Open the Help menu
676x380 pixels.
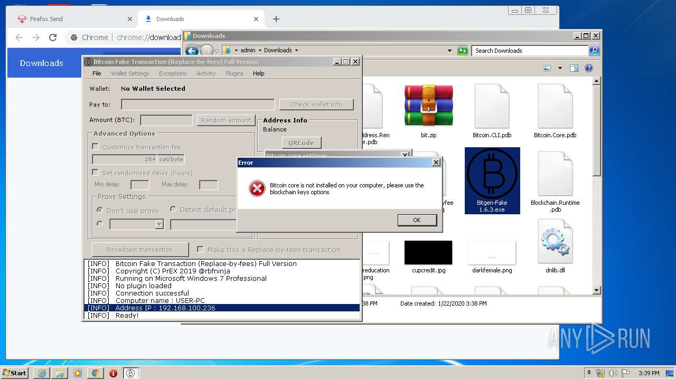[x=259, y=73]
